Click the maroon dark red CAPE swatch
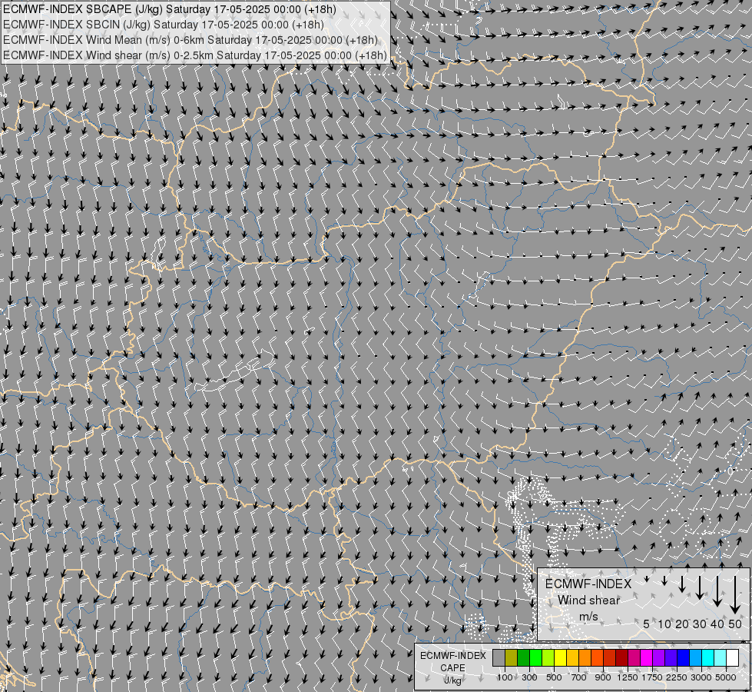752x692 pixels. (621, 657)
